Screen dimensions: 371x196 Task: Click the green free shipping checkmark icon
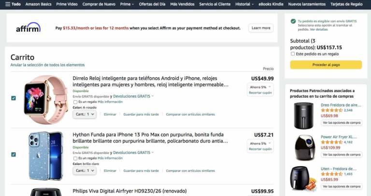(x=293, y=21)
